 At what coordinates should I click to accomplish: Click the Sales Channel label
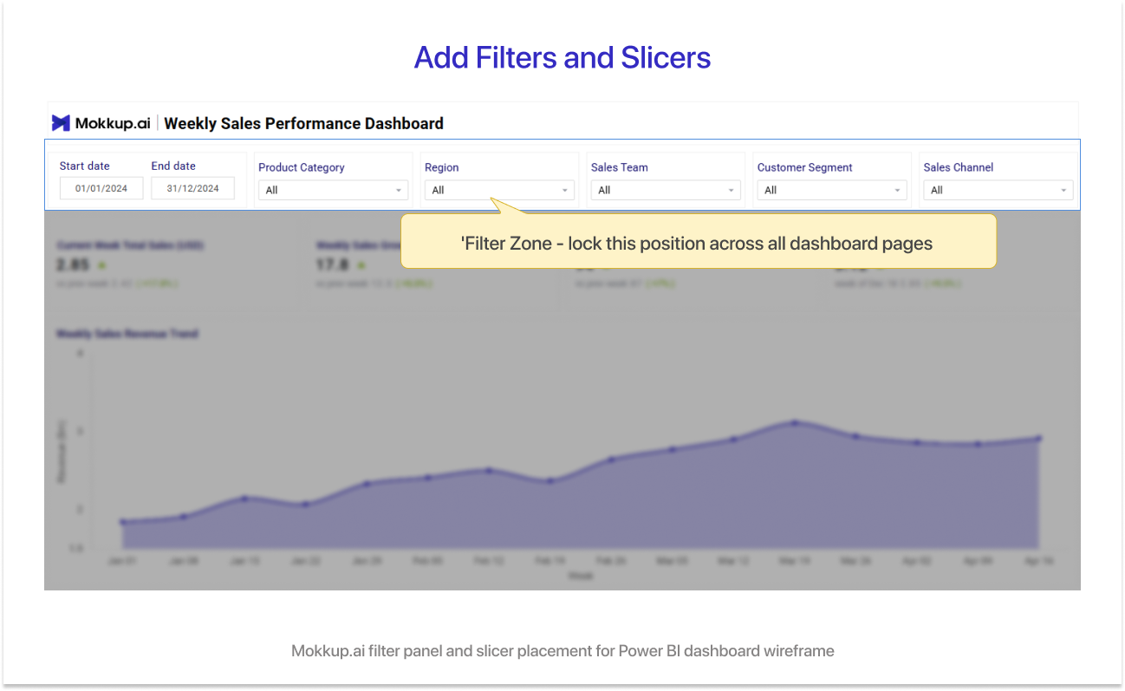(959, 167)
